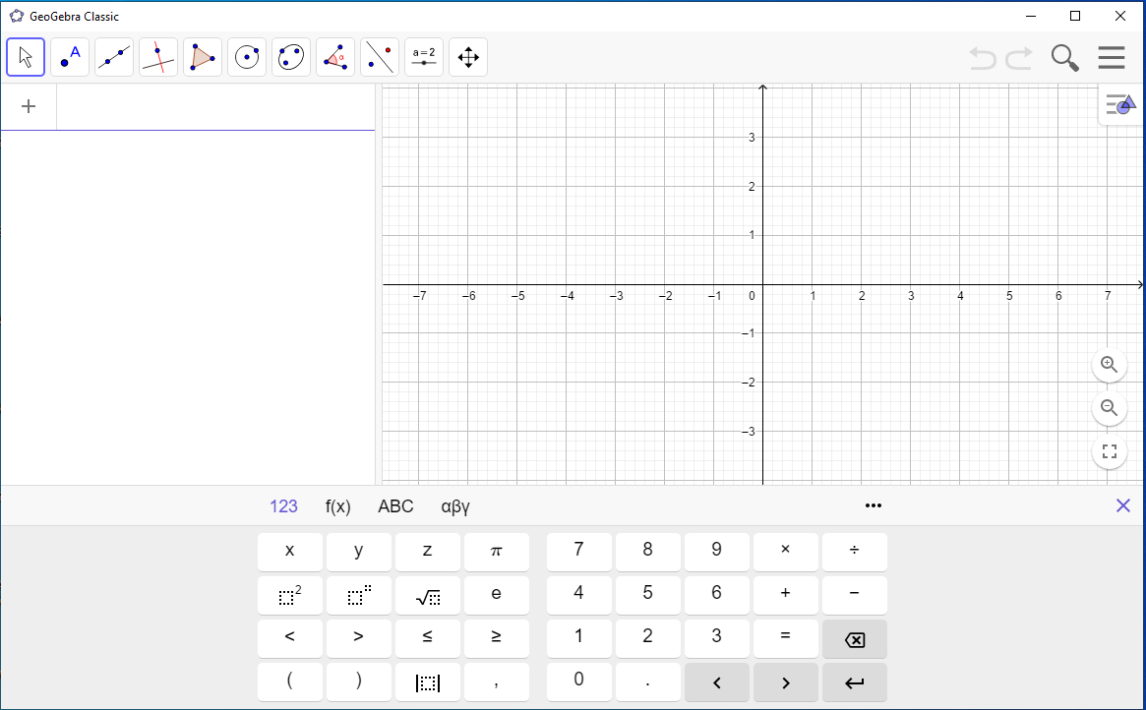Tap the Euler e key
The image size is (1146, 710).
pyautogui.click(x=496, y=595)
